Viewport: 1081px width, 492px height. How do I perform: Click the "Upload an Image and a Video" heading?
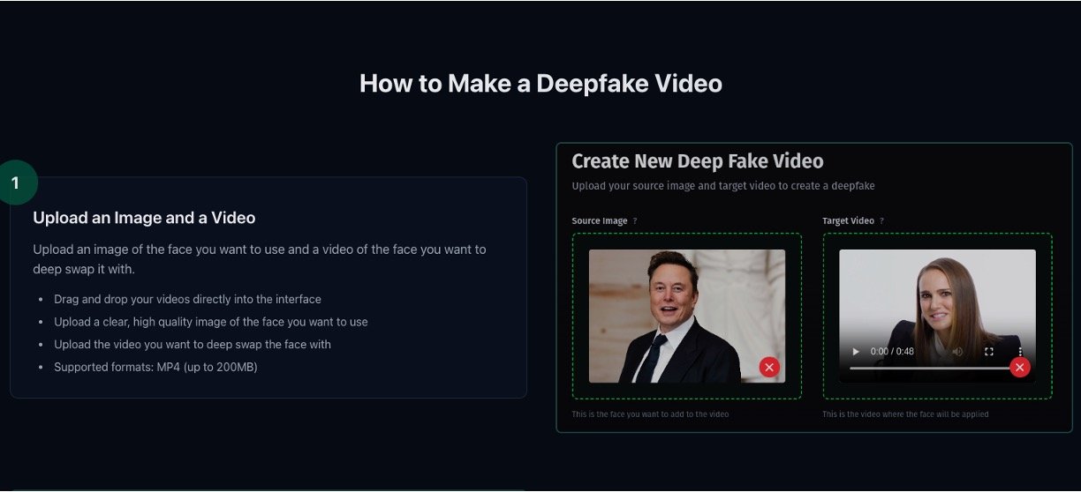(x=144, y=218)
